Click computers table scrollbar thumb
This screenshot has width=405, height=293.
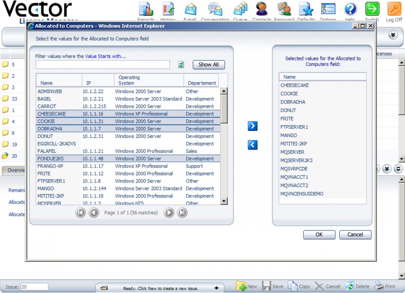pos(224,109)
